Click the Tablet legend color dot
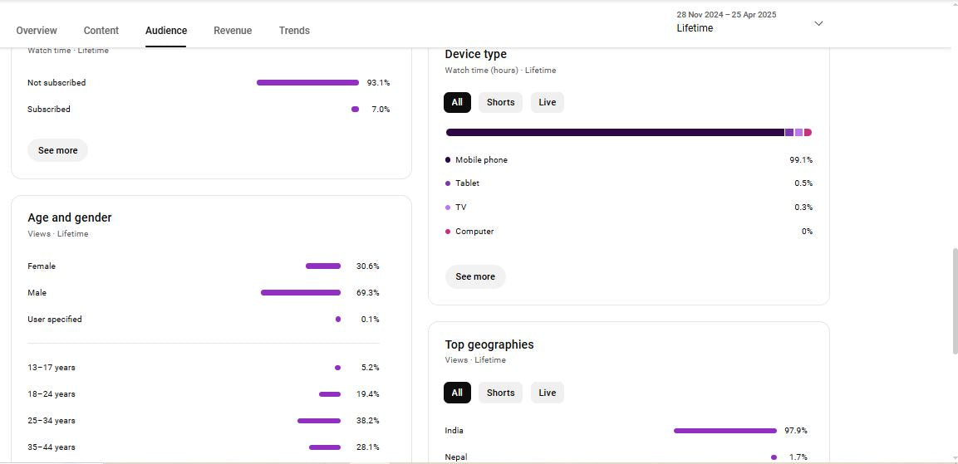Image resolution: width=958 pixels, height=464 pixels. (448, 183)
